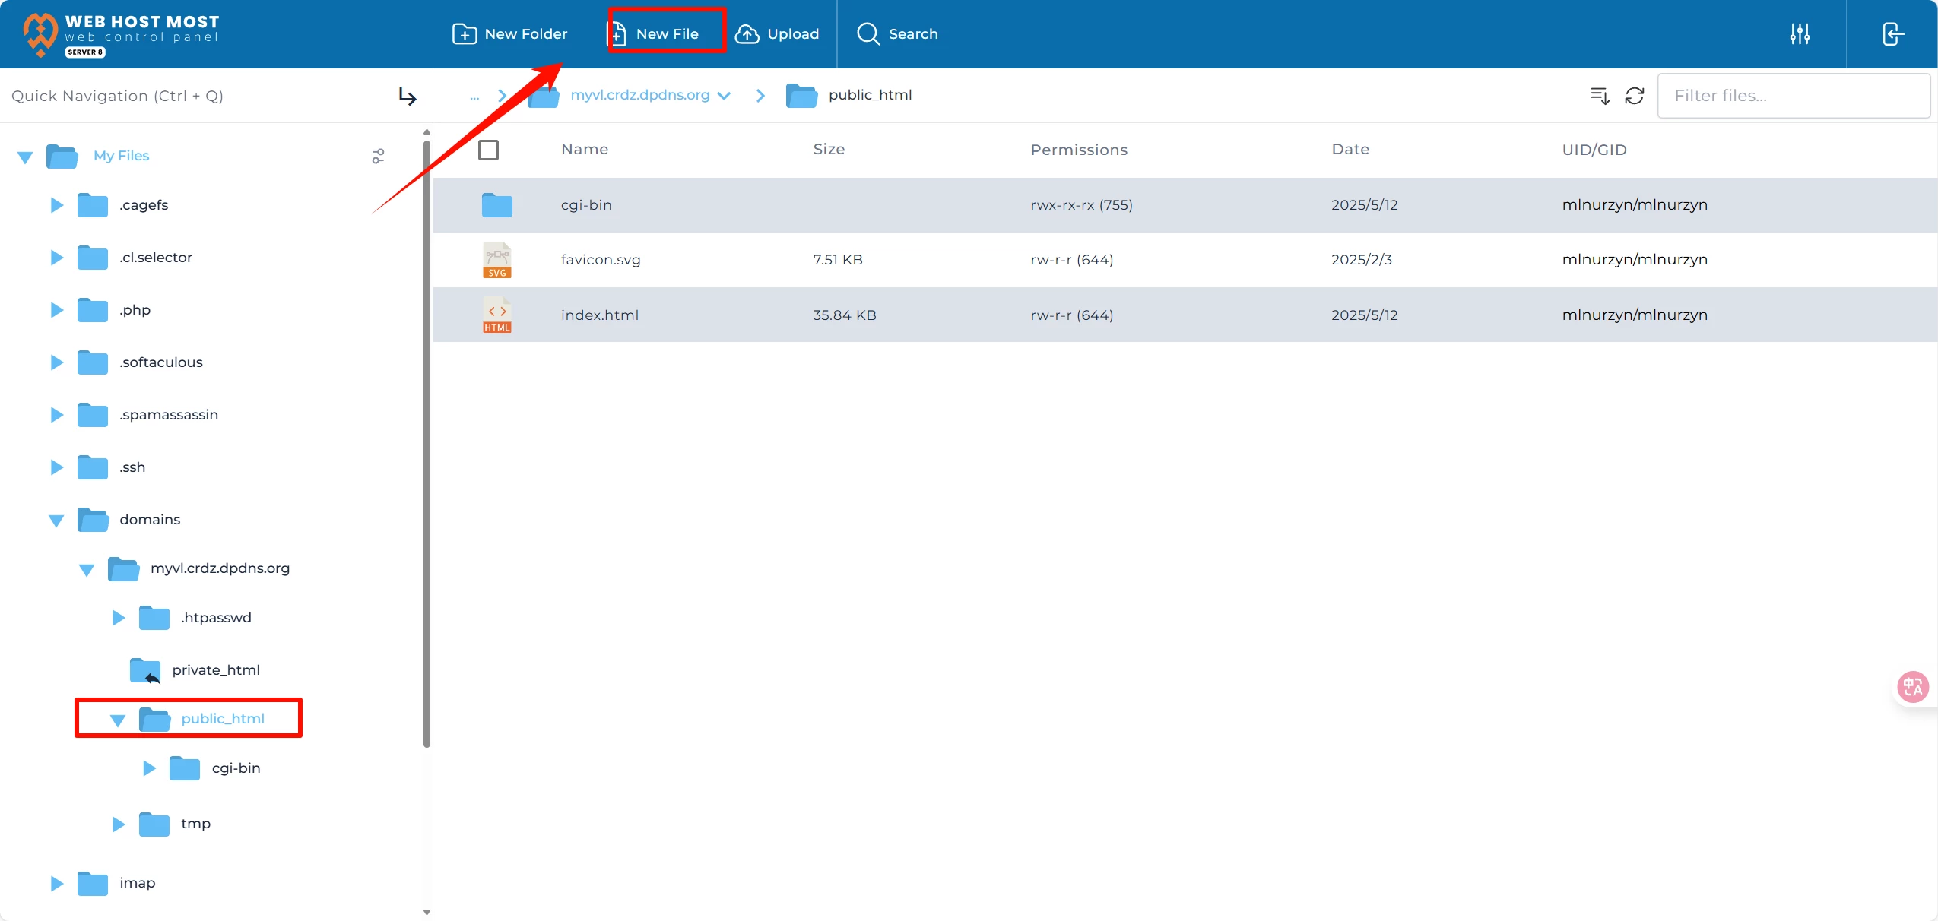Image resolution: width=1938 pixels, height=921 pixels.
Task: Click the Filter files input field
Action: [1793, 96]
